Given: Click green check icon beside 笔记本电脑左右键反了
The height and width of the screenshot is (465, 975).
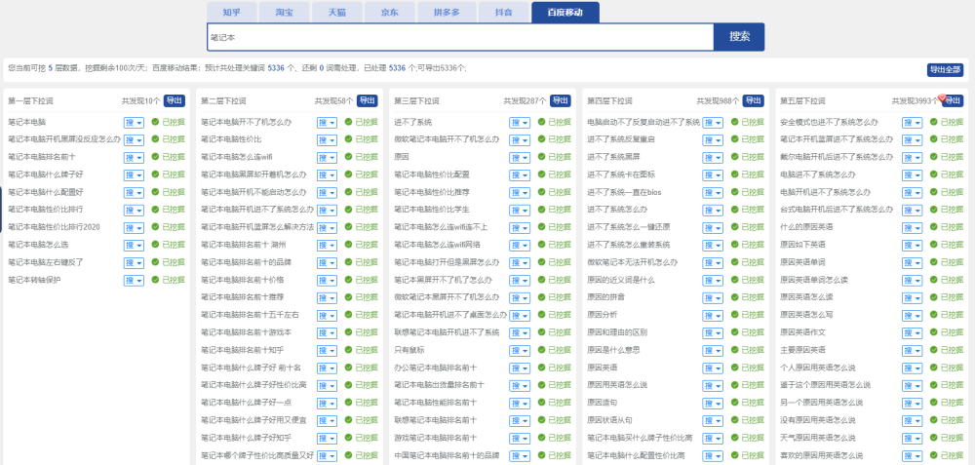Looking at the screenshot, I should [155, 262].
